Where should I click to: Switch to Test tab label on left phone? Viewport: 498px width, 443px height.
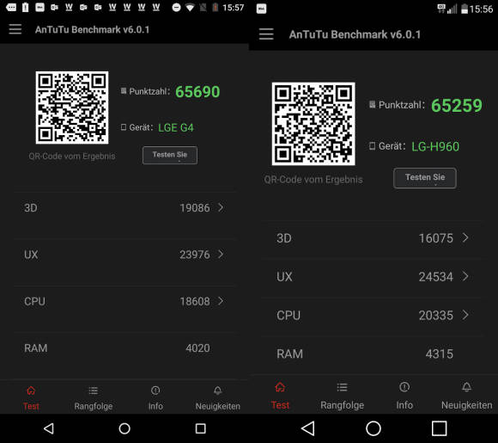(x=31, y=406)
